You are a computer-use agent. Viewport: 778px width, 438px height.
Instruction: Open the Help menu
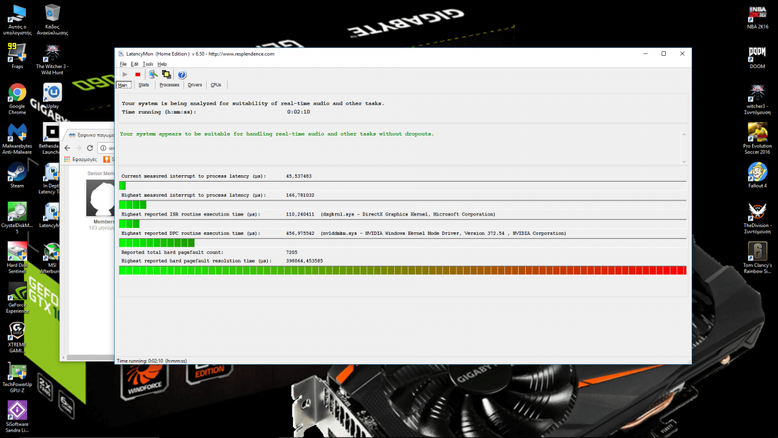[162, 64]
